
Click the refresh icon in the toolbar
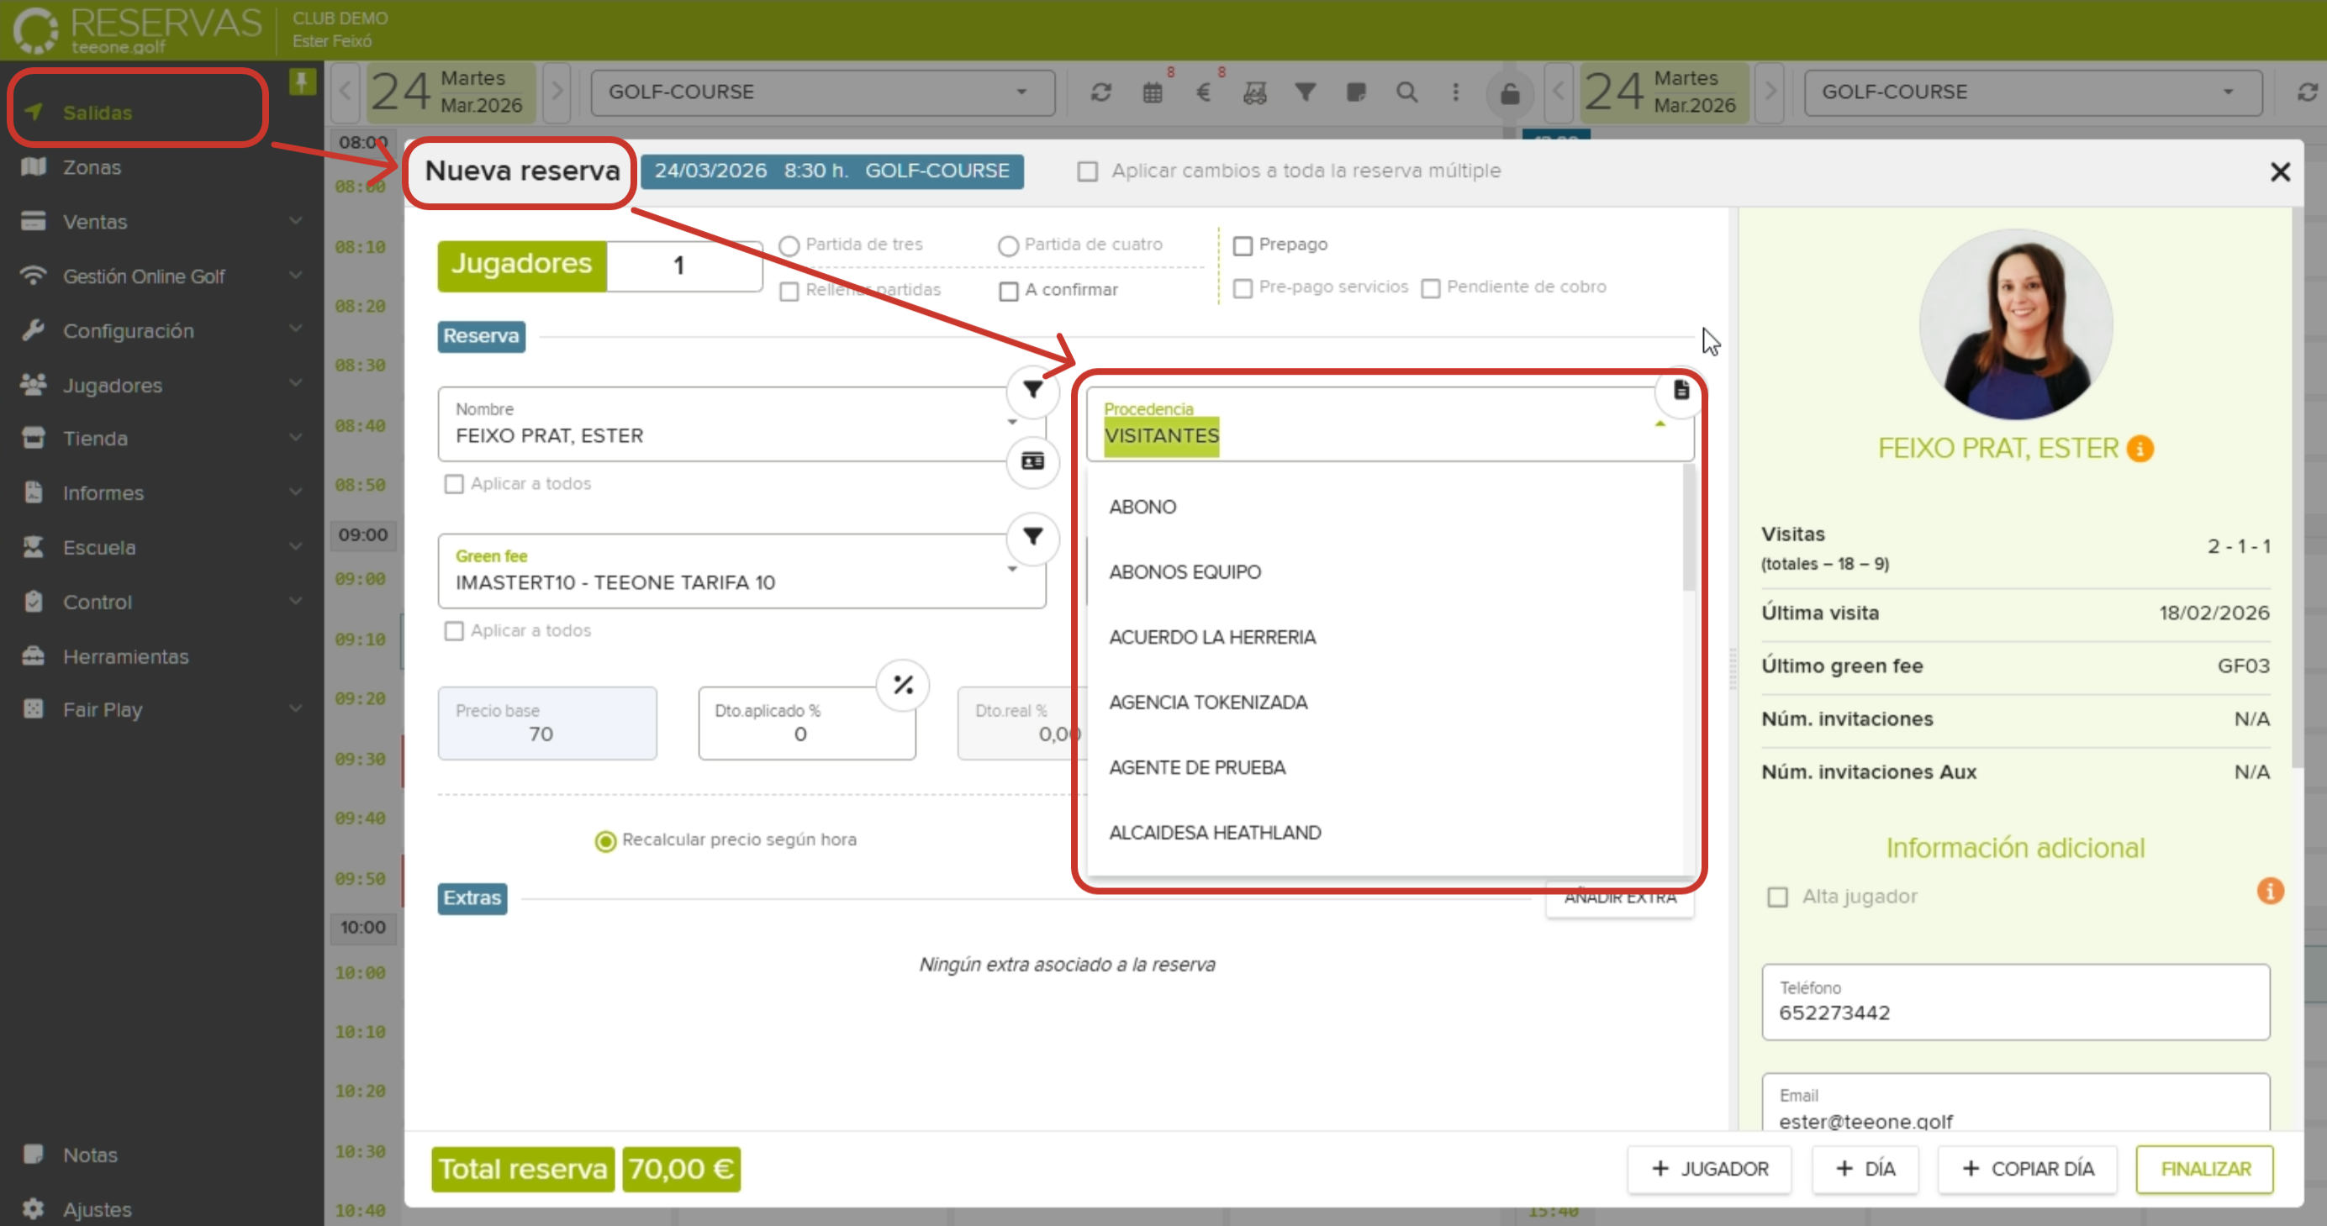pyautogui.click(x=1100, y=92)
